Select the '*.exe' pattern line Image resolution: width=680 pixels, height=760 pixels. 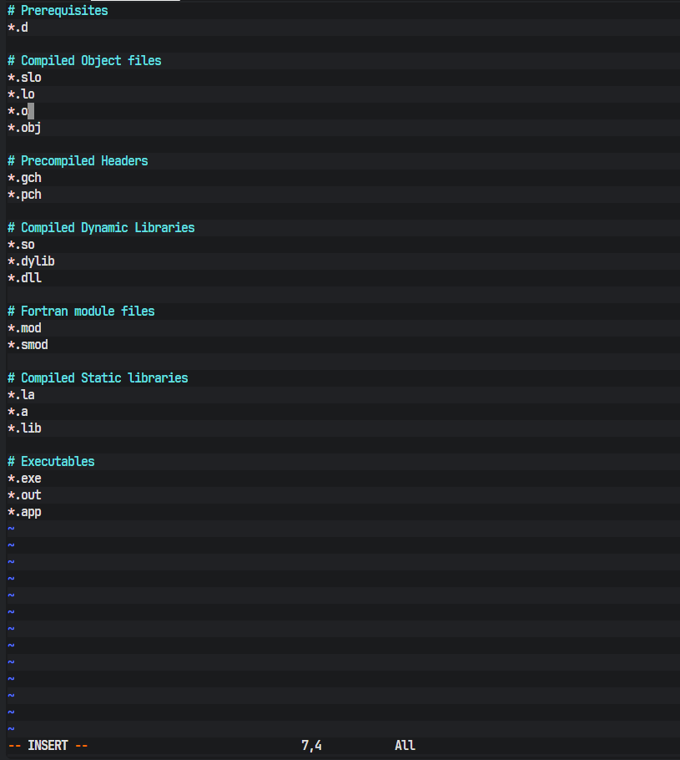pyautogui.click(x=25, y=479)
